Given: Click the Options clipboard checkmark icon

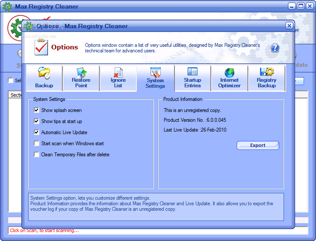Looking at the screenshot, I should point(41,47).
